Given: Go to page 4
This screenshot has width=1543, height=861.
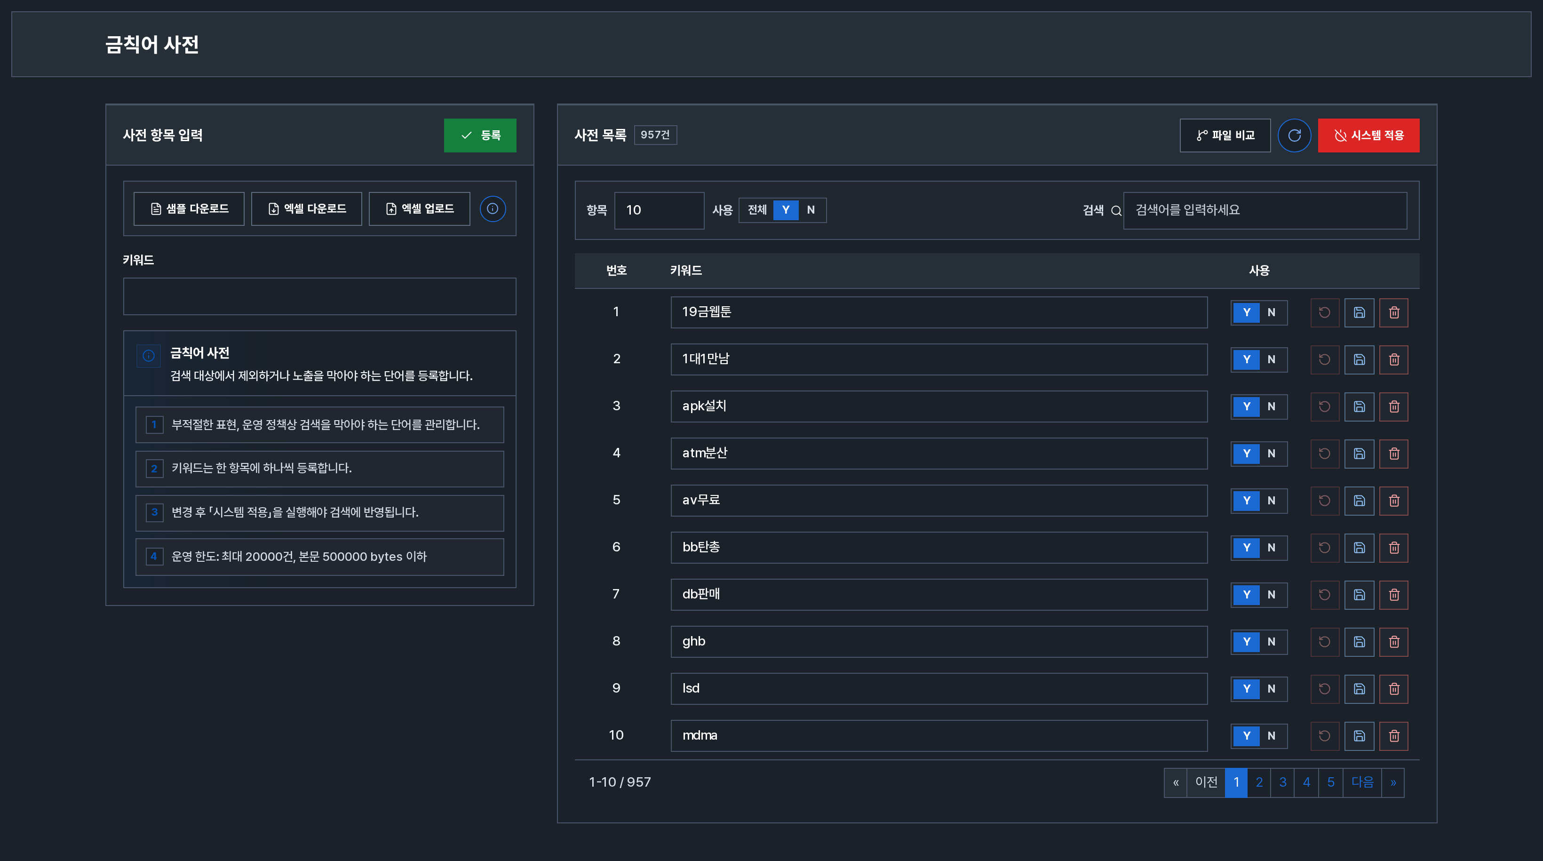Looking at the screenshot, I should [1306, 782].
